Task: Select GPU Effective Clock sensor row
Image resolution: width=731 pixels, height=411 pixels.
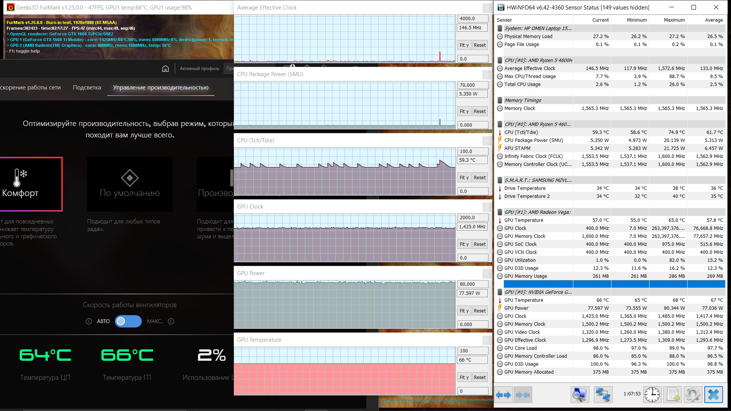Action: (x=611, y=340)
